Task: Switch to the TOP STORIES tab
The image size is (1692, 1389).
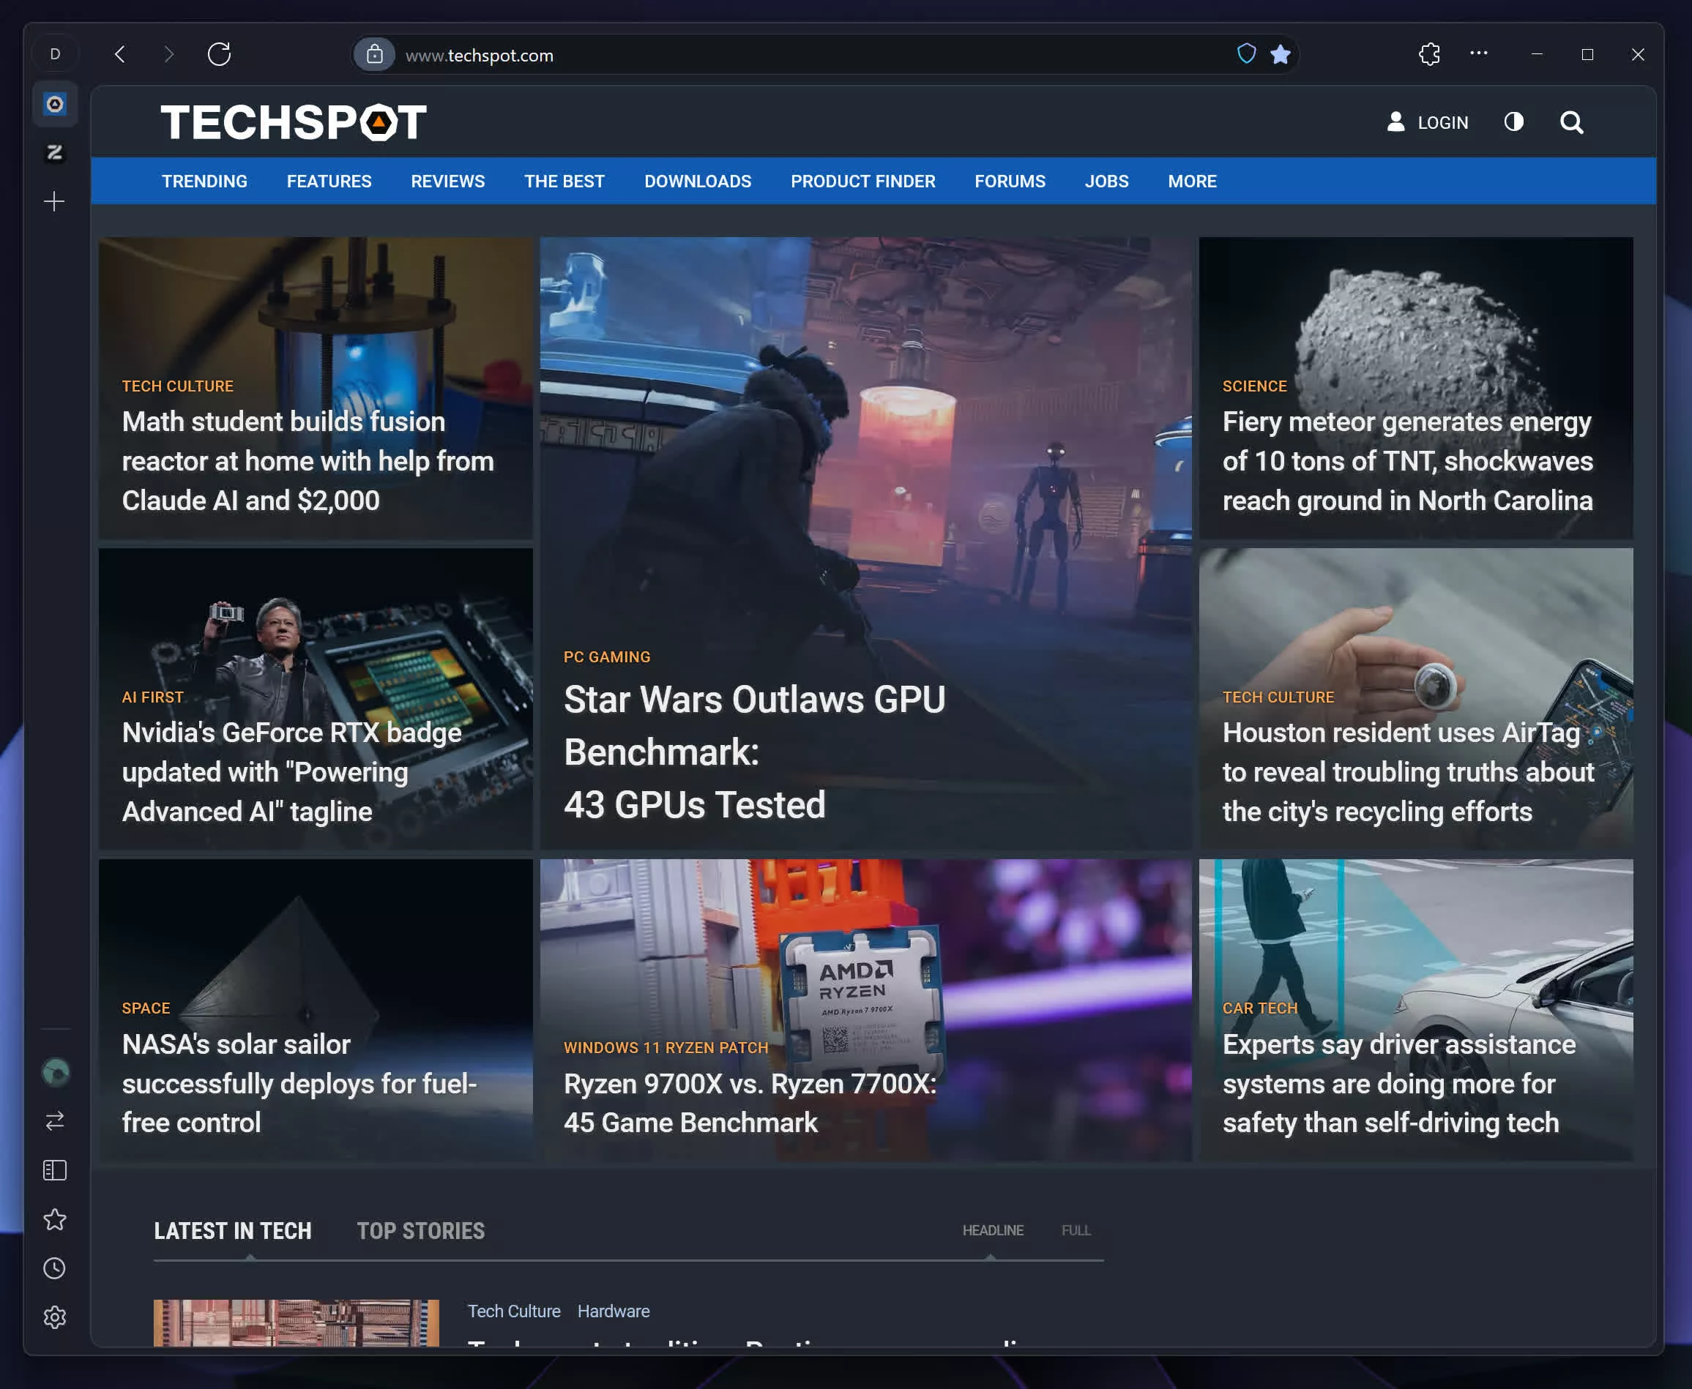Action: (x=420, y=1231)
